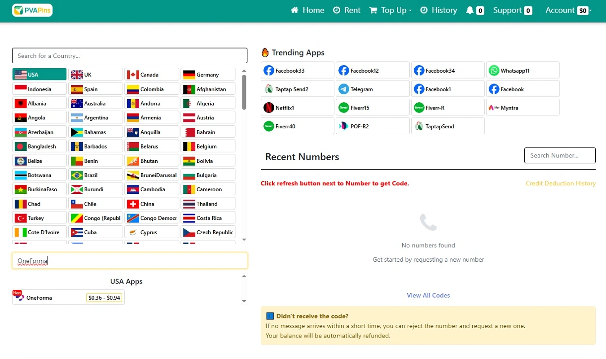This screenshot has height=359, width=606.
Task: Choose Germany from country list
Action: tap(208, 74)
